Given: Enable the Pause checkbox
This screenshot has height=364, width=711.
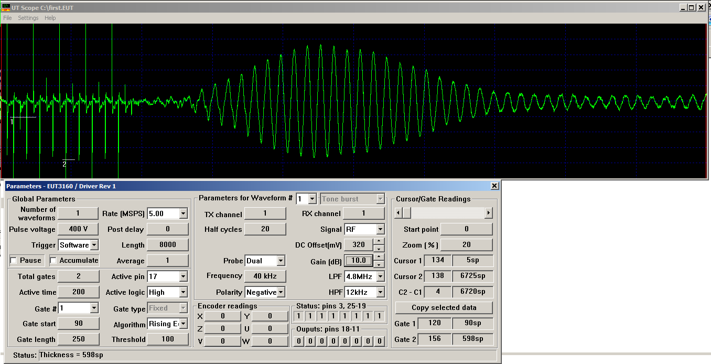Looking at the screenshot, I should point(14,261).
